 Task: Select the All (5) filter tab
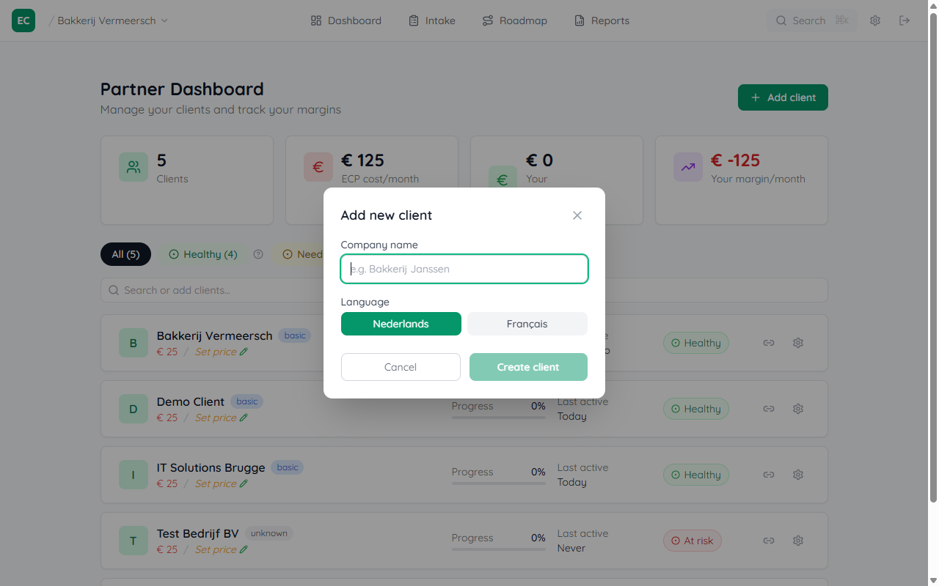coord(125,253)
